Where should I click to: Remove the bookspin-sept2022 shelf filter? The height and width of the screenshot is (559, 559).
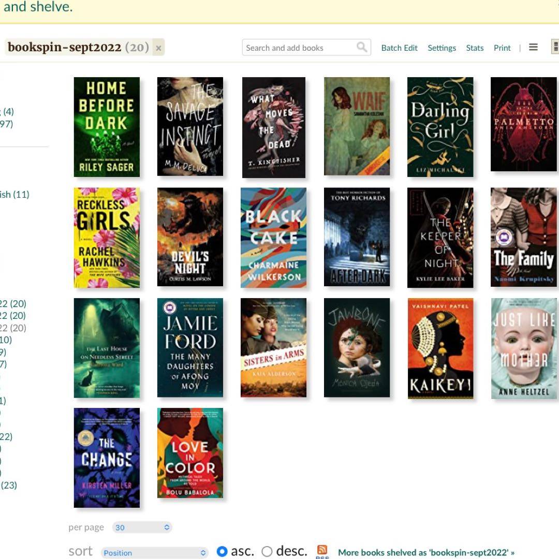click(158, 48)
